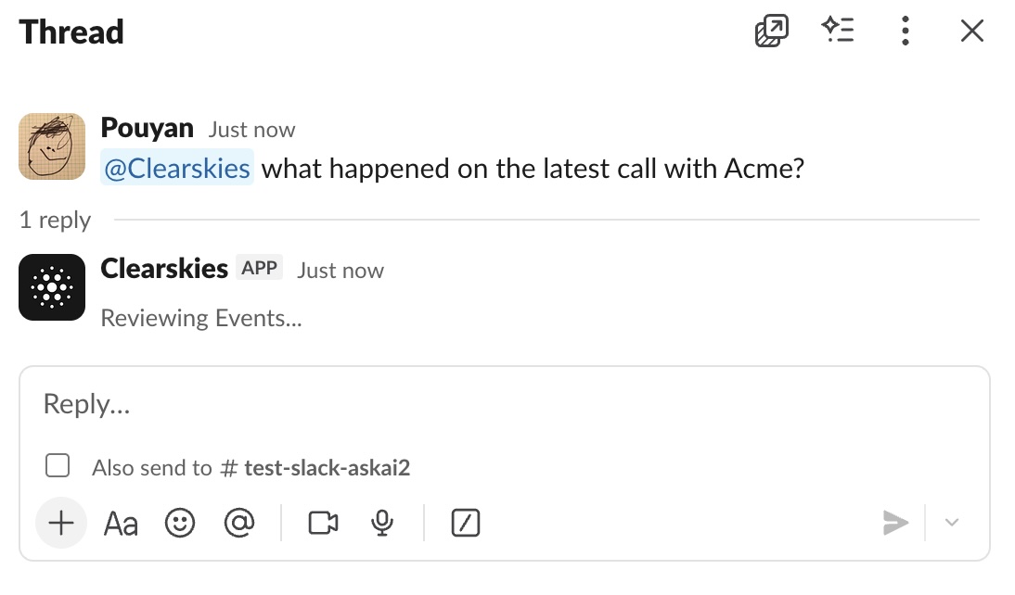
Task: Open the slash shortcuts menu
Action: (465, 524)
